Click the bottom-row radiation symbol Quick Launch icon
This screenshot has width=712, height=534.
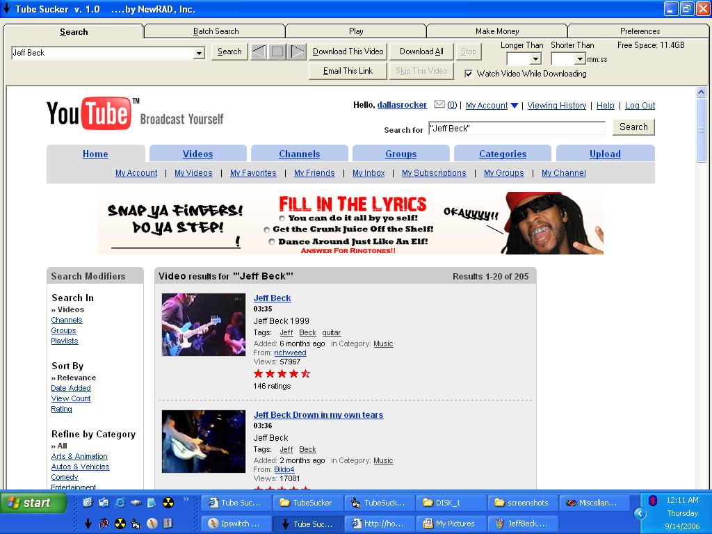(120, 524)
